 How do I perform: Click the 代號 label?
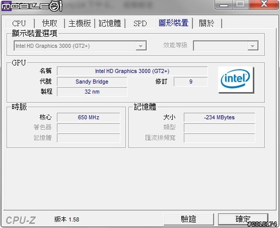click(45, 82)
